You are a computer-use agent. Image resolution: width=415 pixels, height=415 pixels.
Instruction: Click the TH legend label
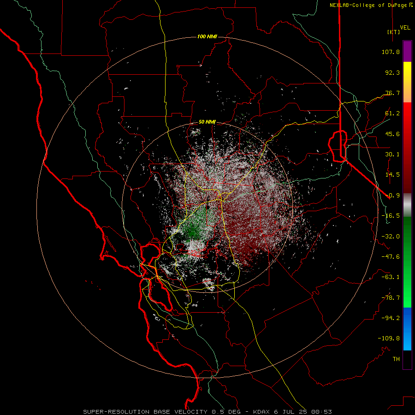[396, 359]
